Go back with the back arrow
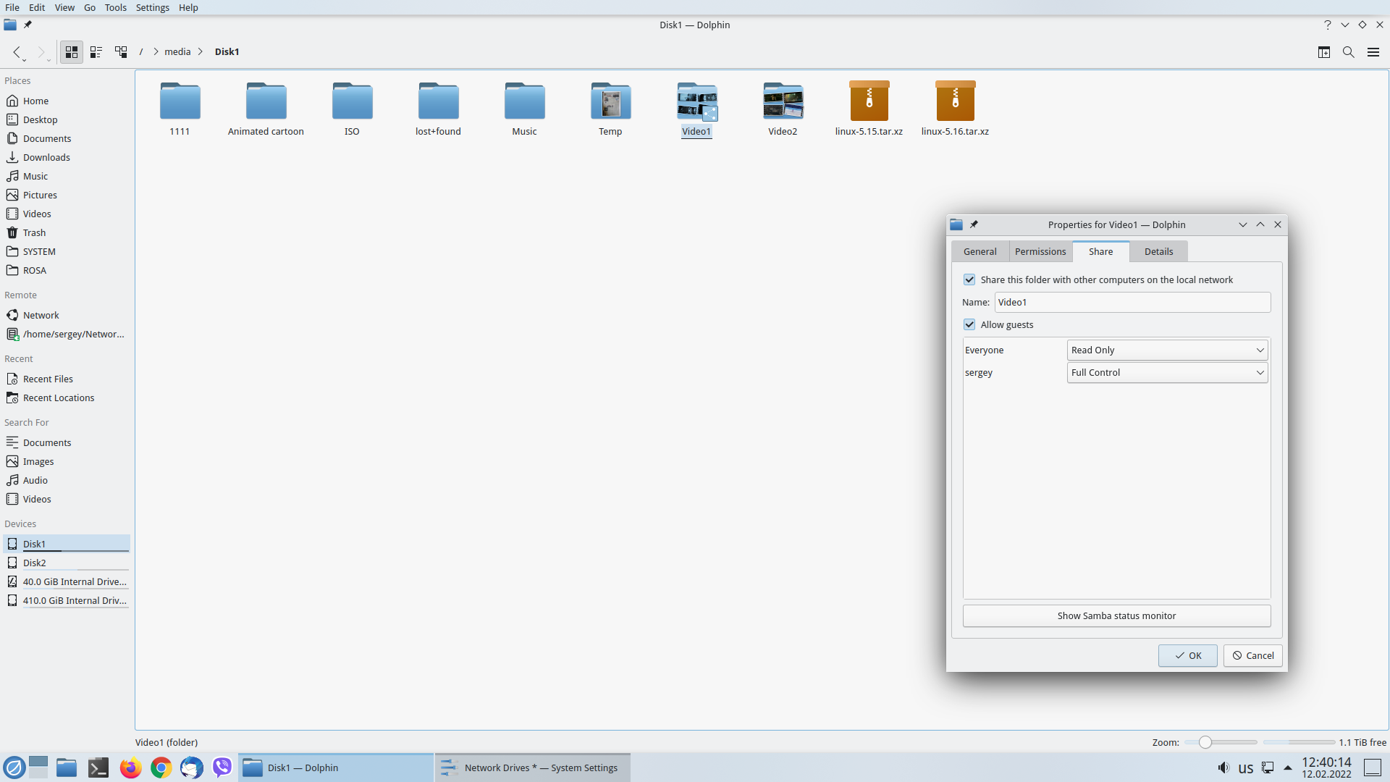 coord(17,52)
